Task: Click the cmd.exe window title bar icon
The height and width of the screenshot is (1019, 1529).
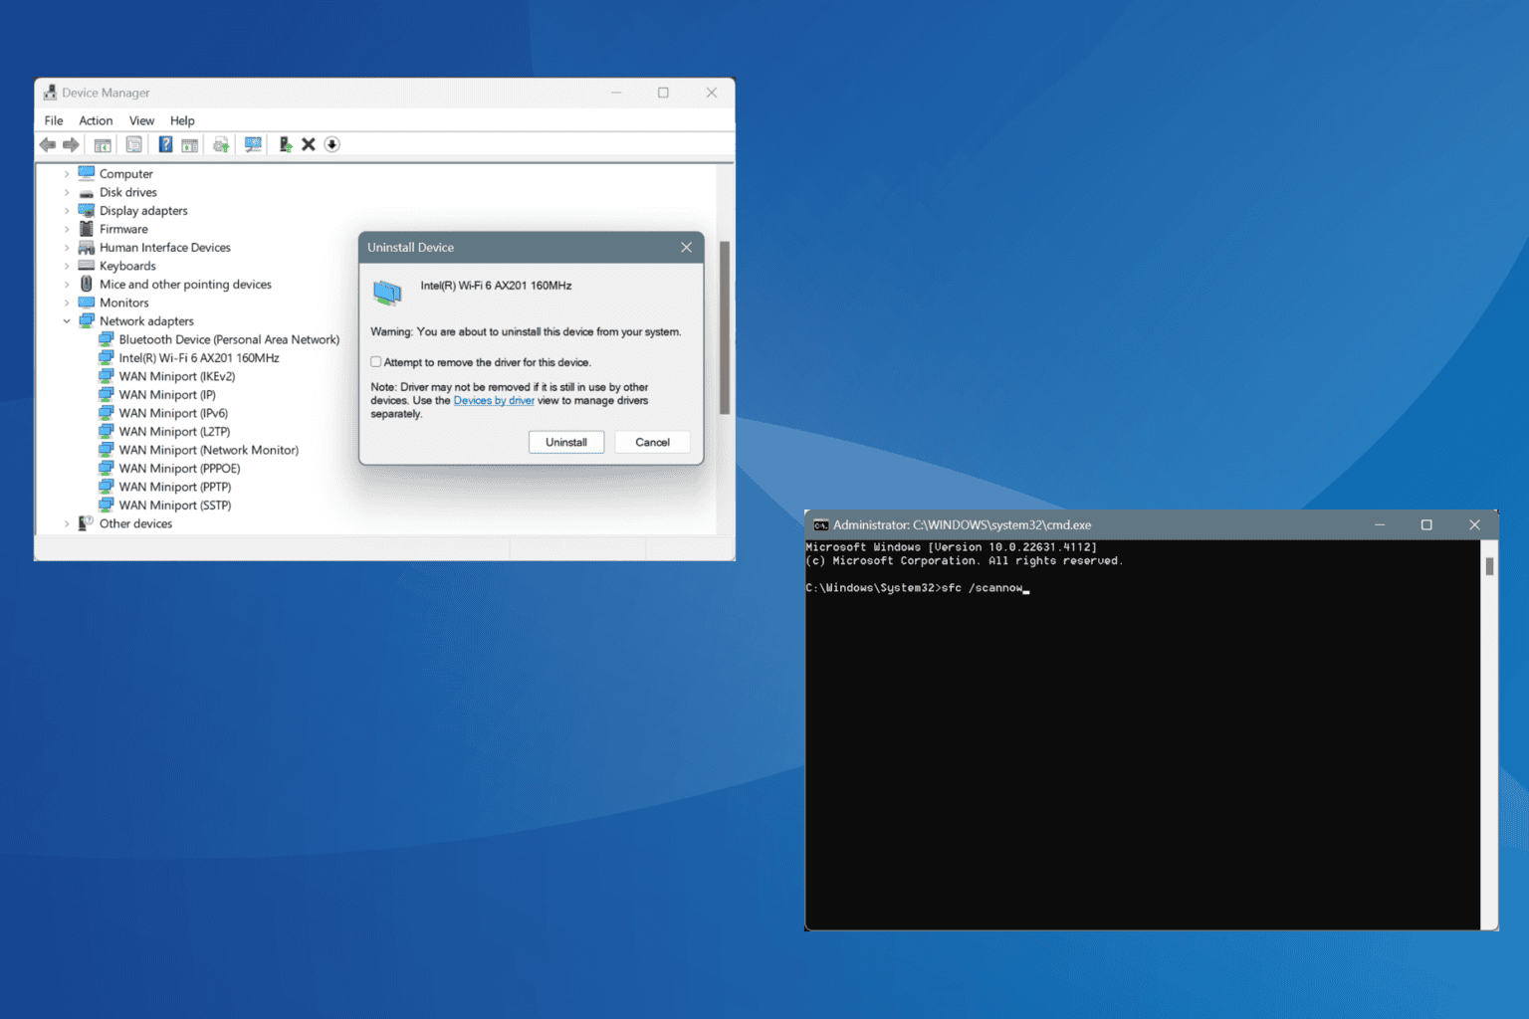Action: [x=821, y=524]
